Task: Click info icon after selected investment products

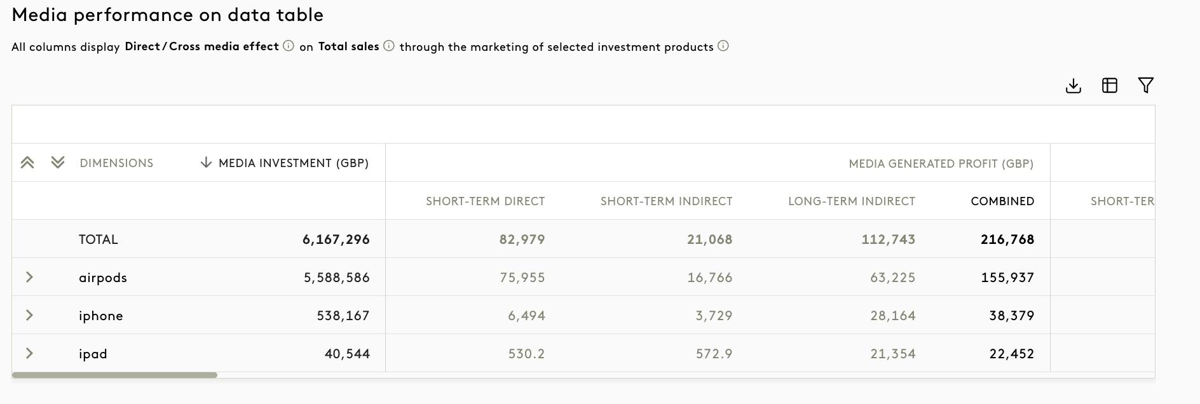Action: coord(723,46)
